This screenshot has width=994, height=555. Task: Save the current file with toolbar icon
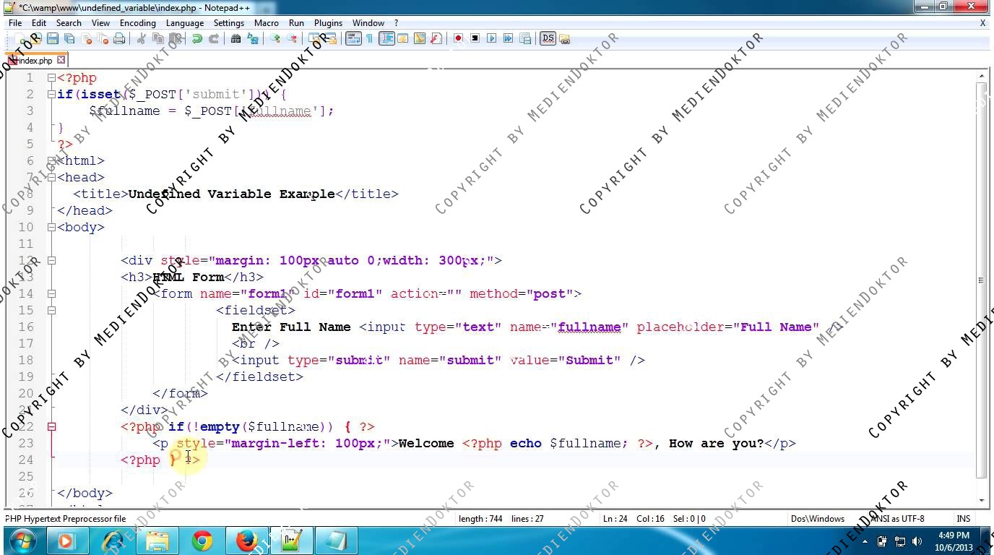click(x=53, y=38)
